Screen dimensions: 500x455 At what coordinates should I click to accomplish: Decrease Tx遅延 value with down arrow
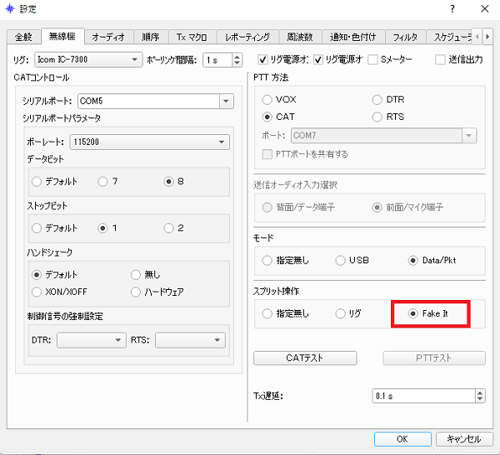[x=479, y=399]
